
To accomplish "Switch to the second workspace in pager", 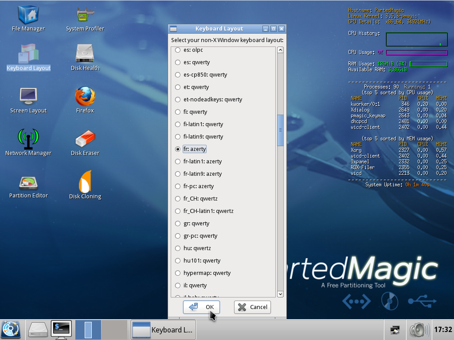I will 114,330.
